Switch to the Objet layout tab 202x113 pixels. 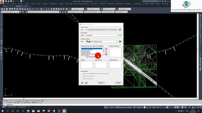coord(4,107)
